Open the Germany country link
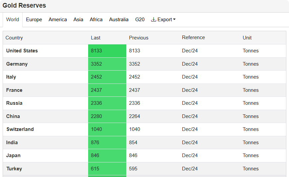This screenshot has width=289, height=177. click(17, 64)
